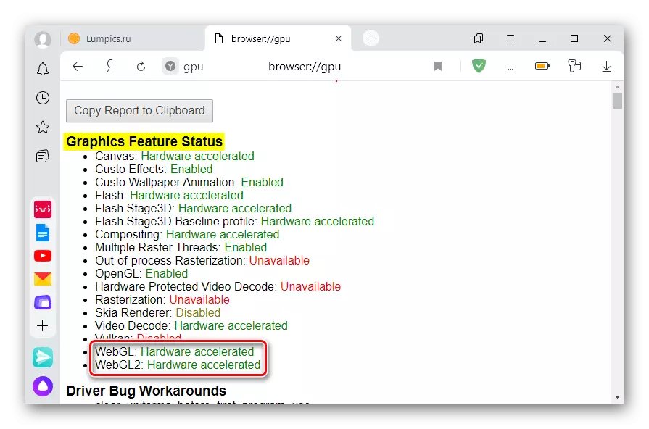Click the scrollbar up arrow

617,87
